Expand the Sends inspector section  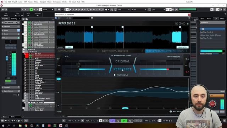click(x=11, y=34)
